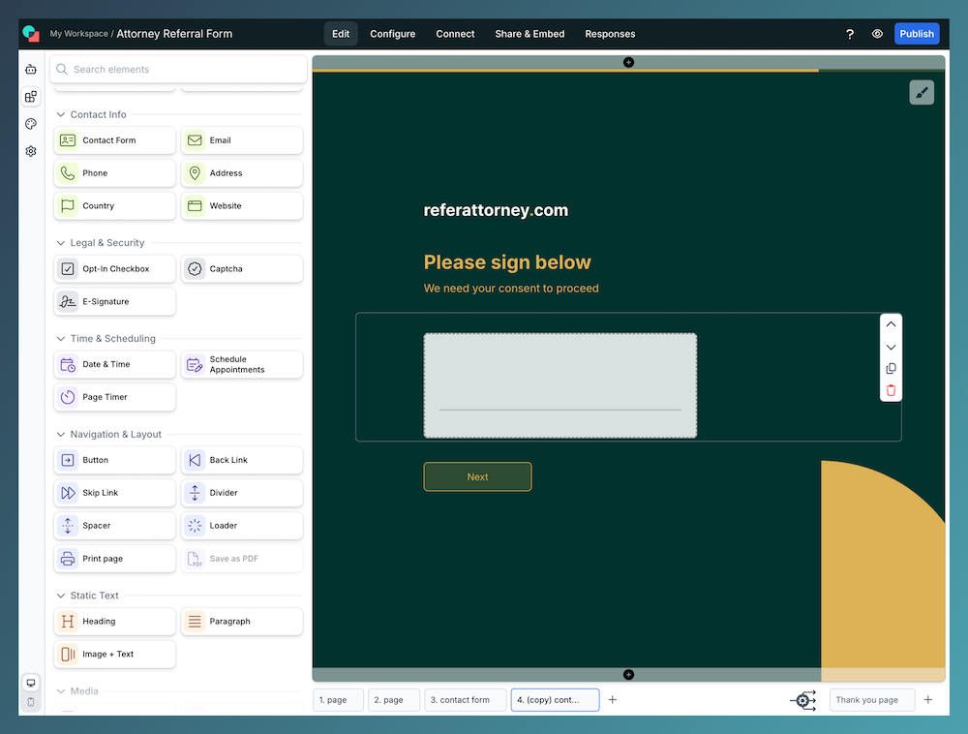Click the Publish button
The image size is (968, 734).
(916, 33)
